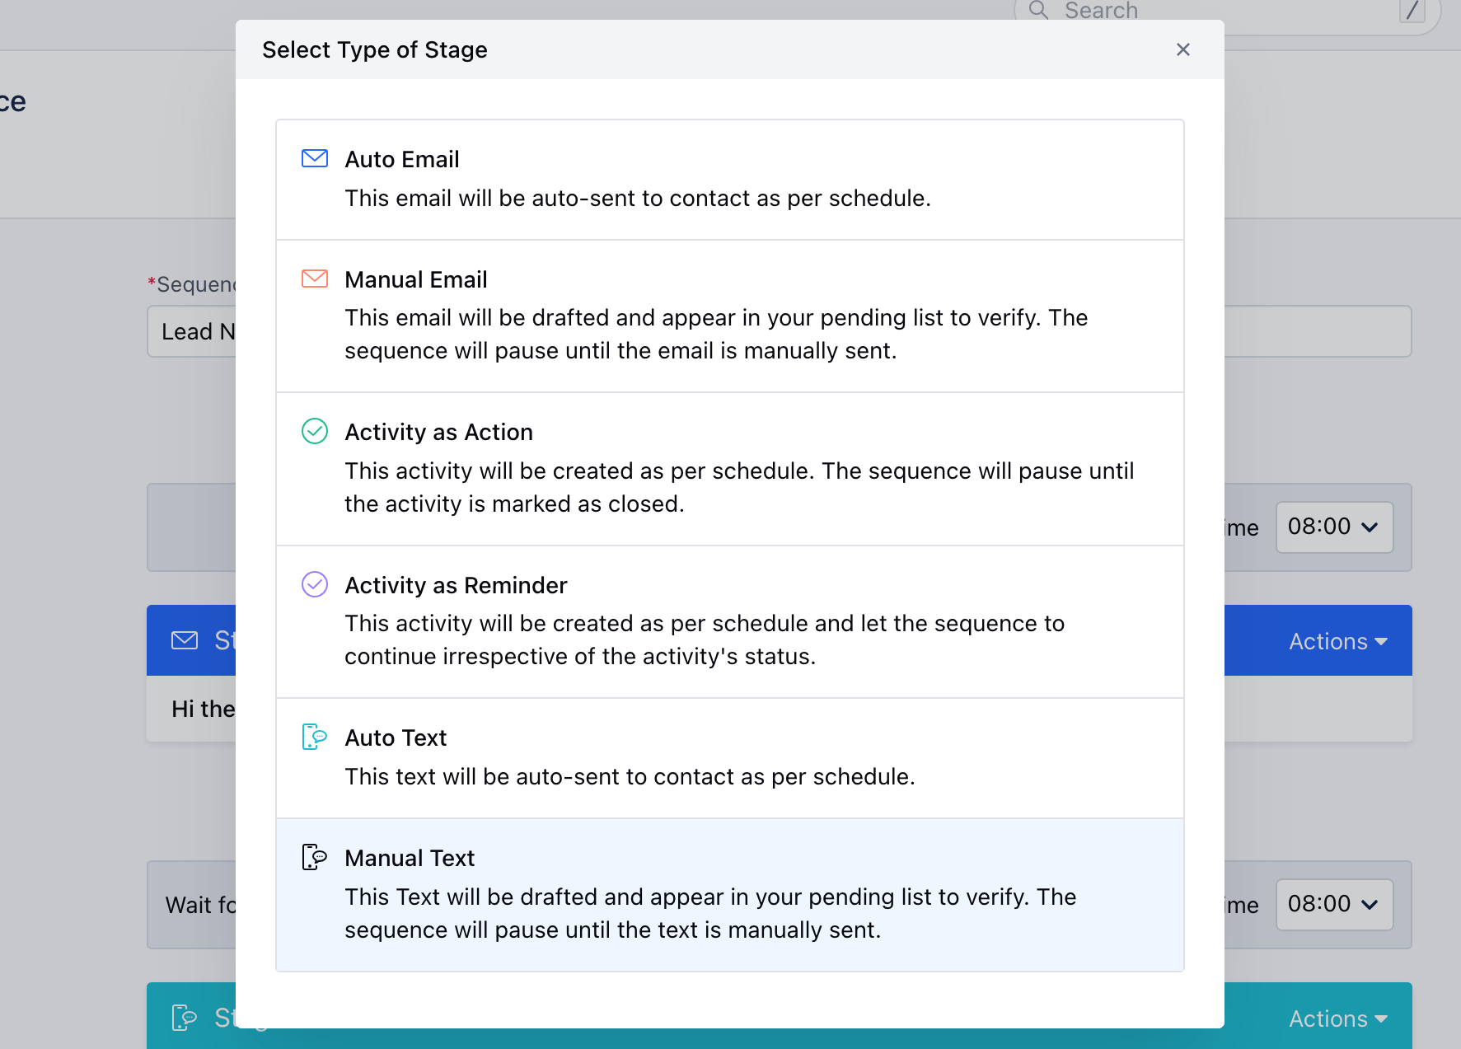The height and width of the screenshot is (1049, 1461).
Task: Open the upper 08:00 time dropdown
Action: click(1334, 527)
